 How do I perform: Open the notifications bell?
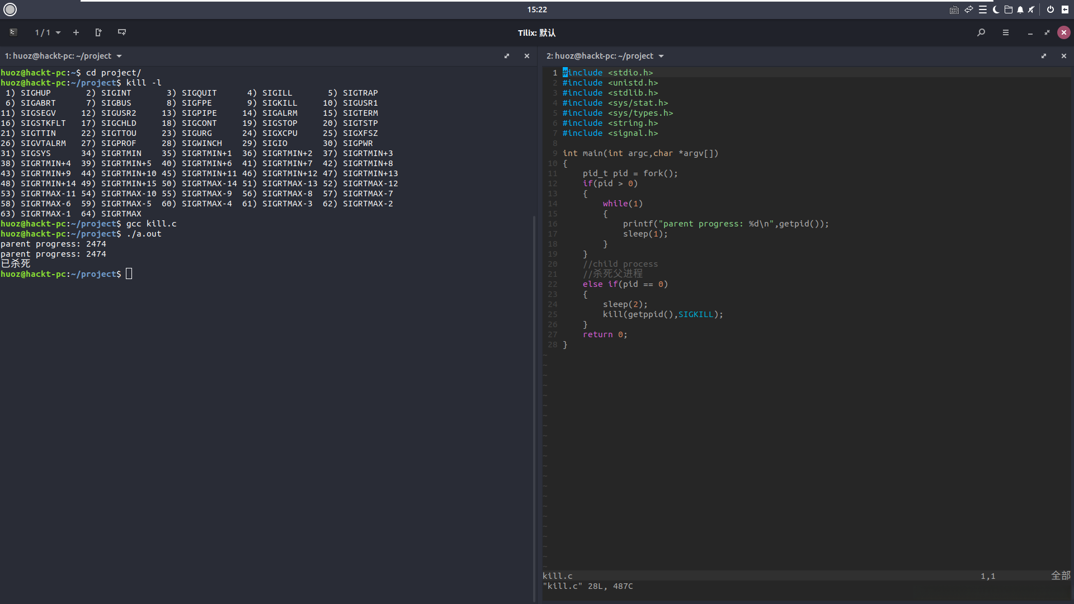[x=1020, y=10]
